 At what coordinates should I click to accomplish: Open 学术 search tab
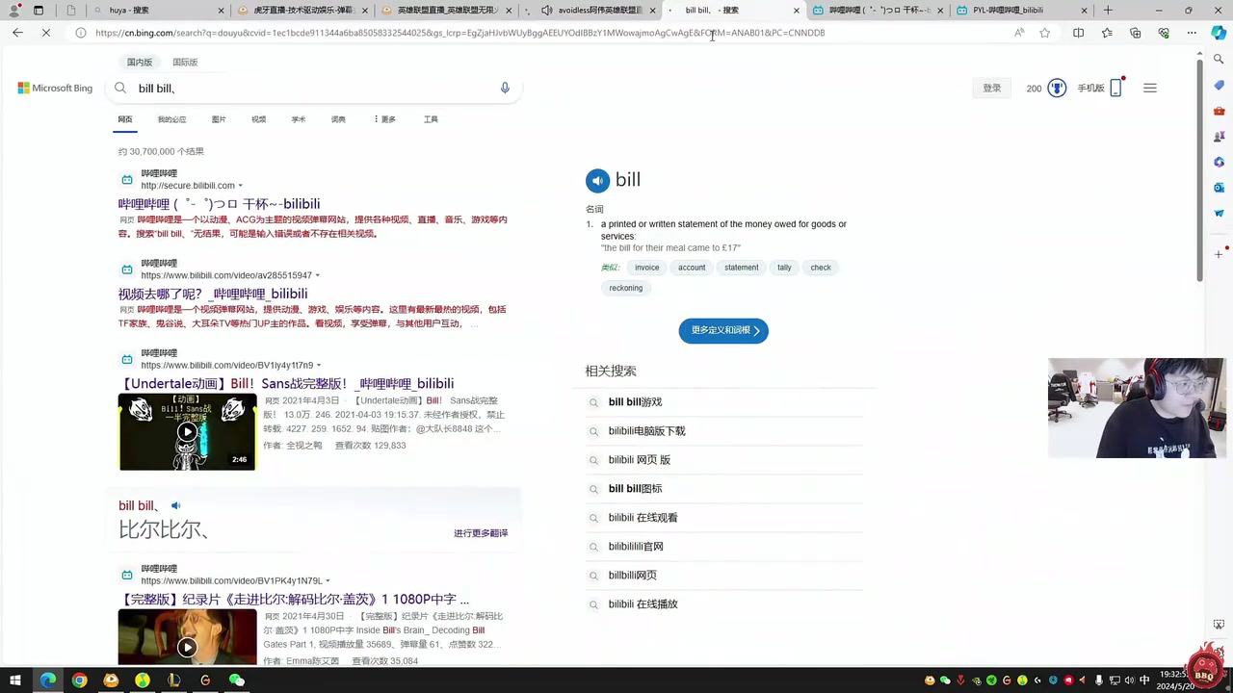299,119
